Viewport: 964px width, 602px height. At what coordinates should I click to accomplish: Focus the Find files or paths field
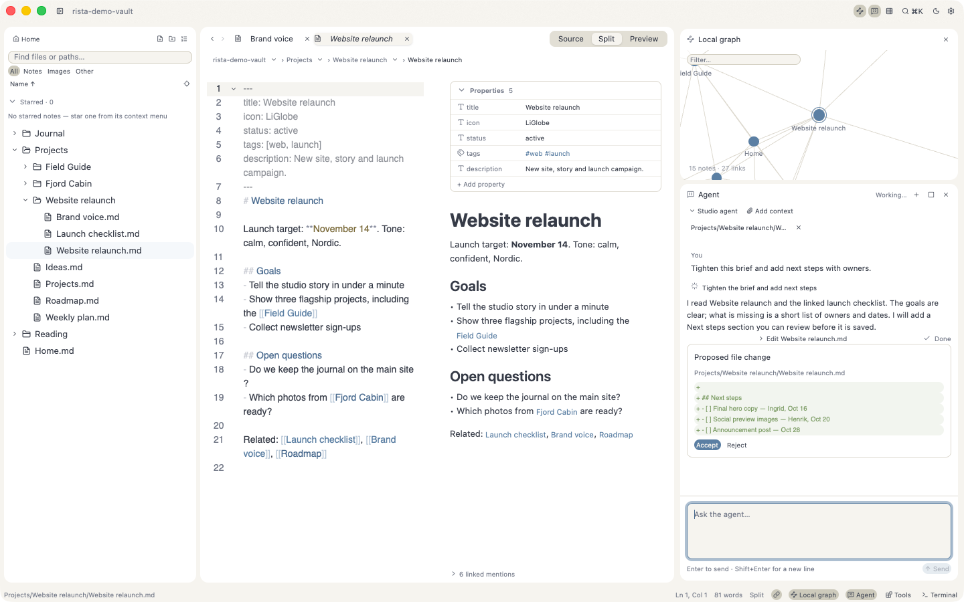pos(100,57)
